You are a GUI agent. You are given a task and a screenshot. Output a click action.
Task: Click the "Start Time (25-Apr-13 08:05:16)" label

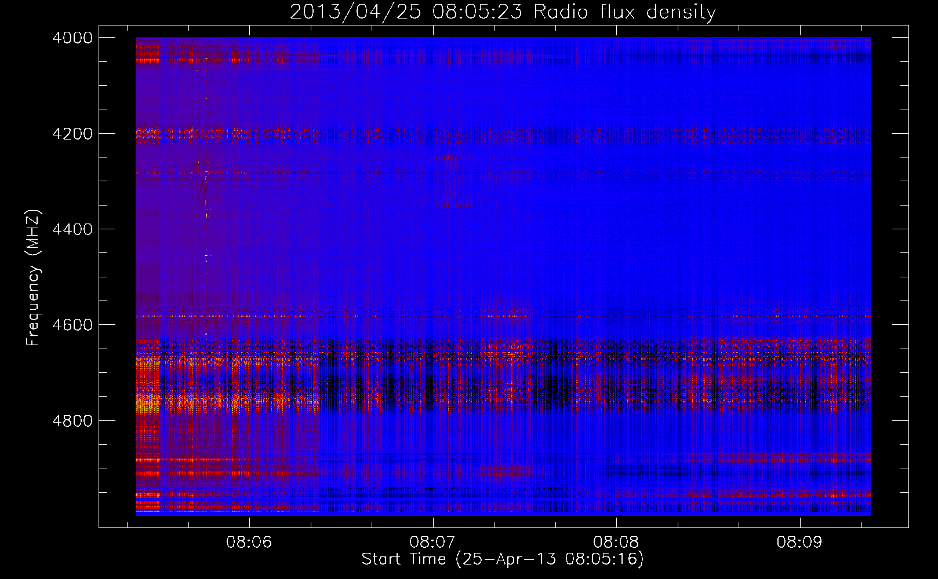point(503,559)
